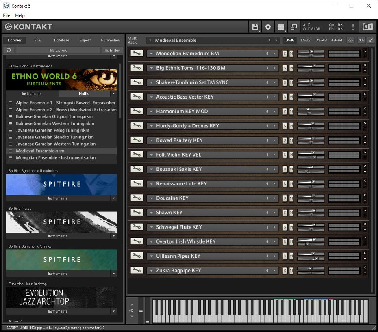Click the panic exclamation mark button
The image size is (378, 332).
click(x=353, y=27)
